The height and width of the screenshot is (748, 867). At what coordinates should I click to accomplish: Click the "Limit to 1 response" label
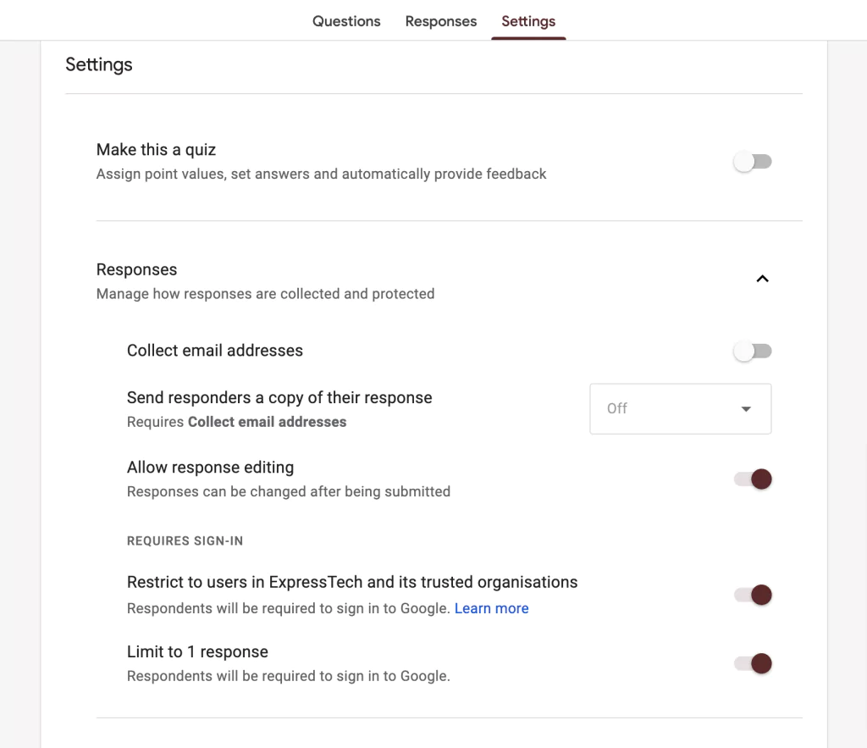197,651
